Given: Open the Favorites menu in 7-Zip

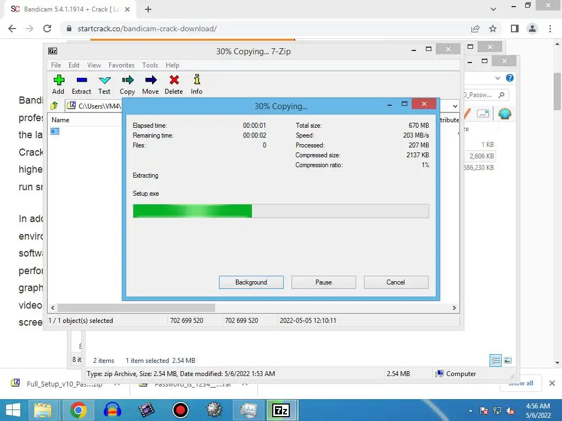Looking at the screenshot, I should coord(121,65).
